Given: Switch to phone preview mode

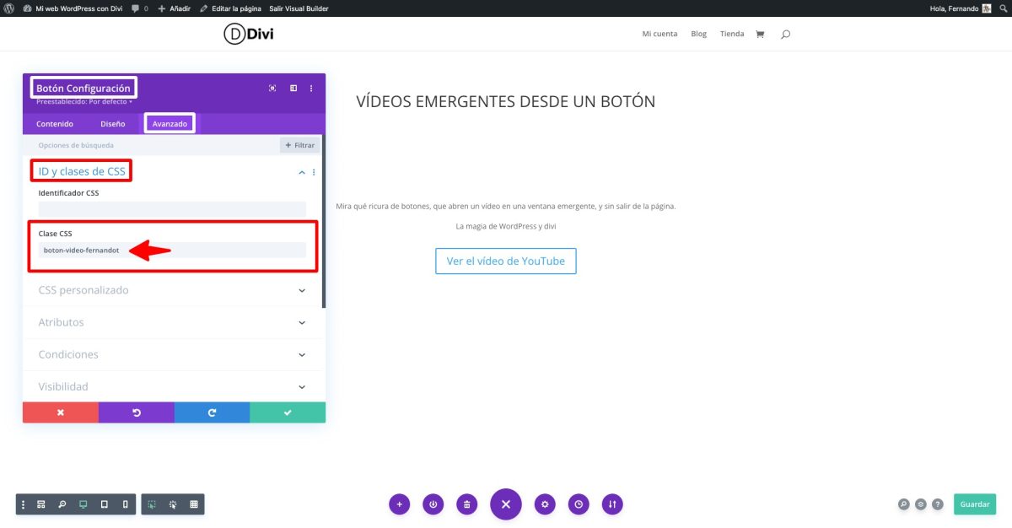Looking at the screenshot, I should [125, 504].
